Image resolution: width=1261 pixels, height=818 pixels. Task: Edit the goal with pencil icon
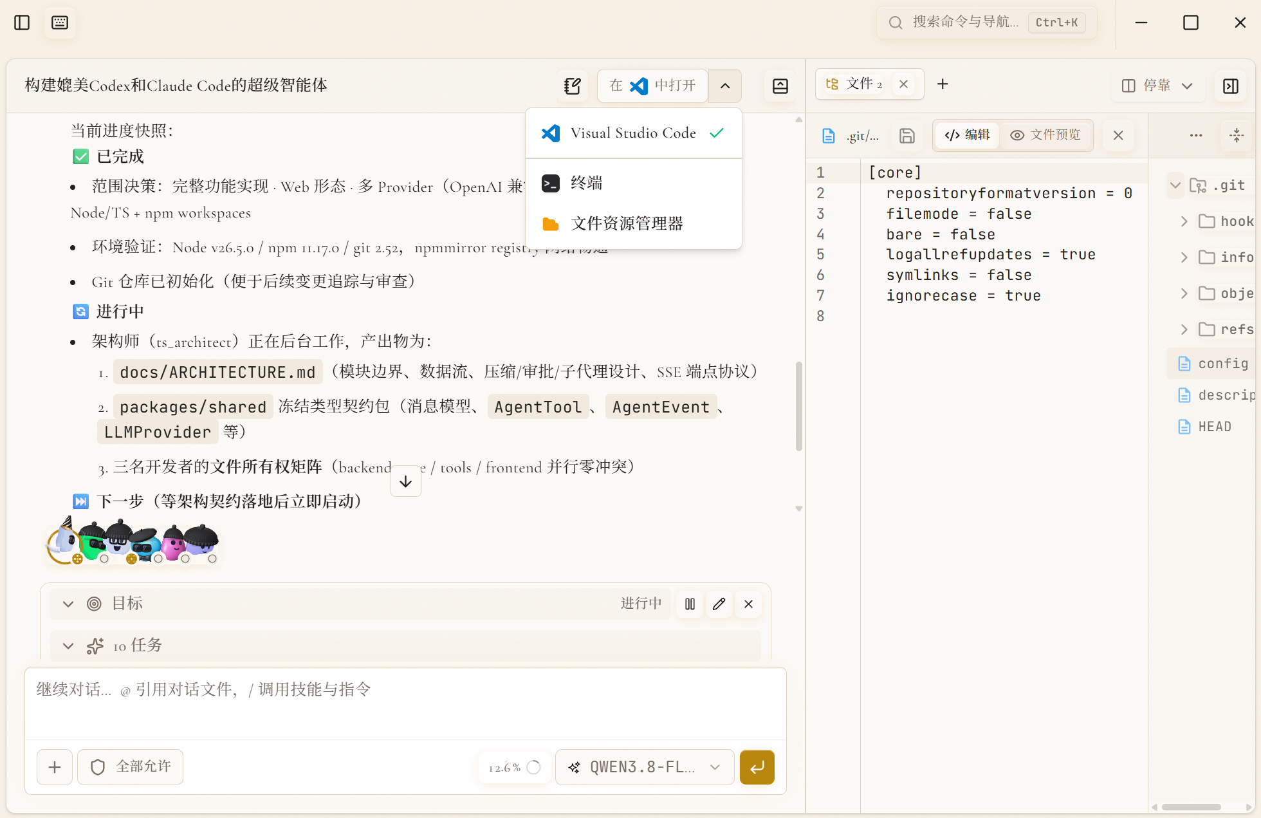(719, 604)
